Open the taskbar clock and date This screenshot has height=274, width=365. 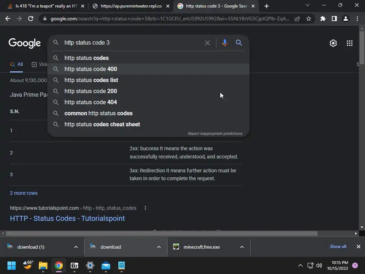coord(338,265)
